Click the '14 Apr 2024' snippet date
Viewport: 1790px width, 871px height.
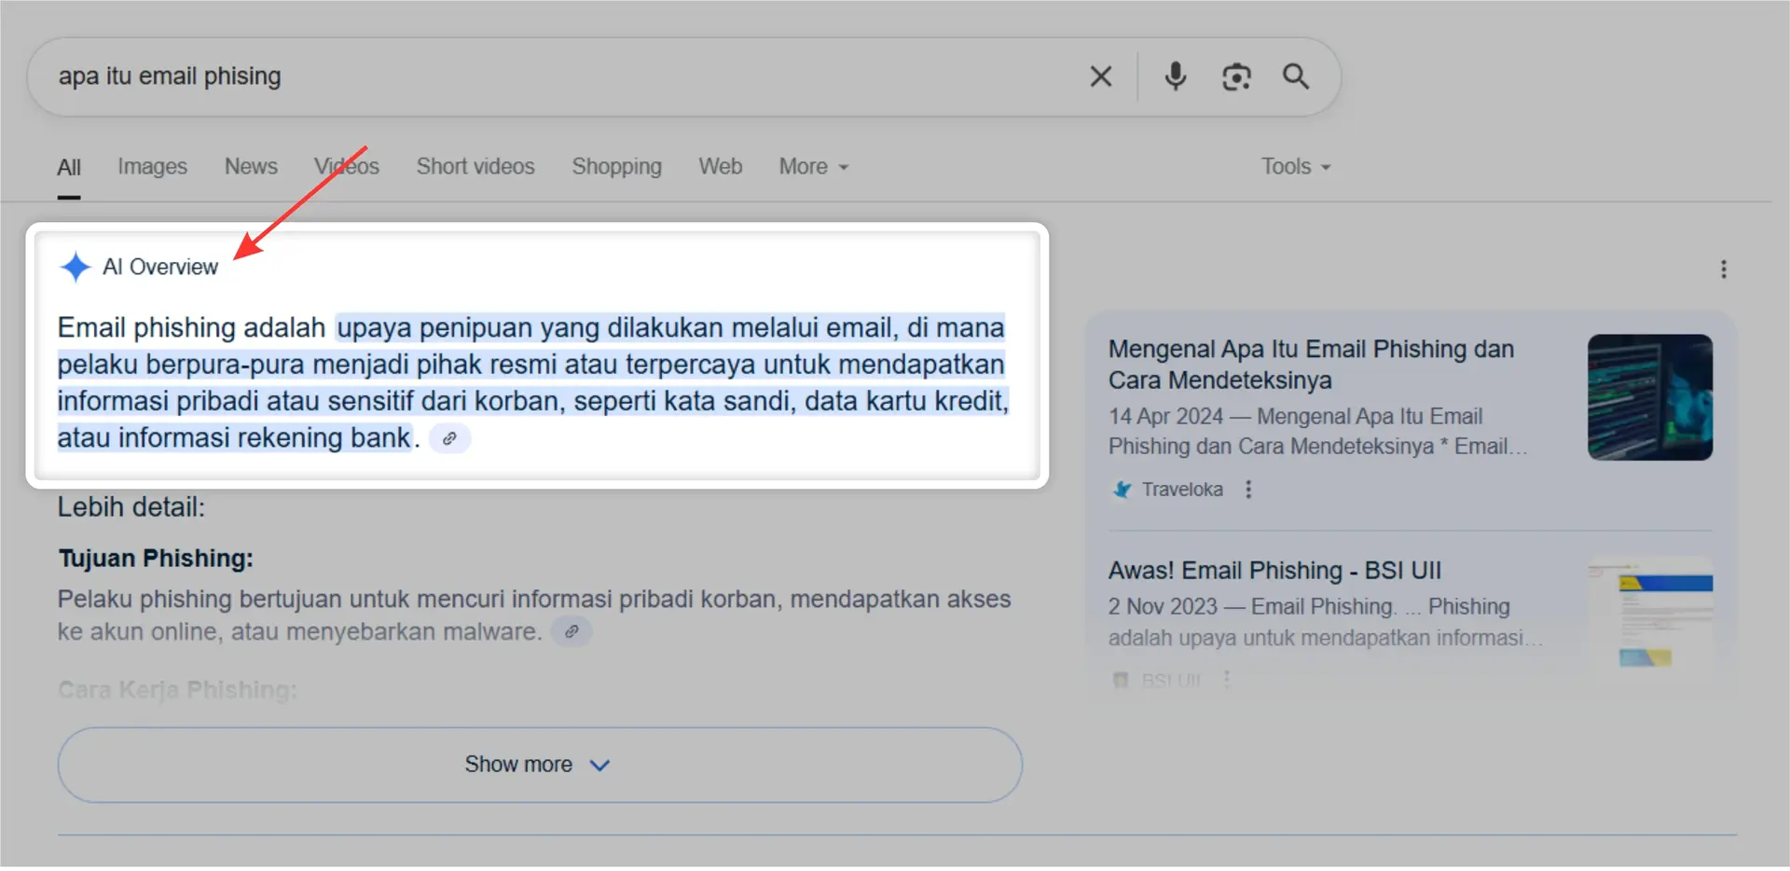tap(1165, 417)
